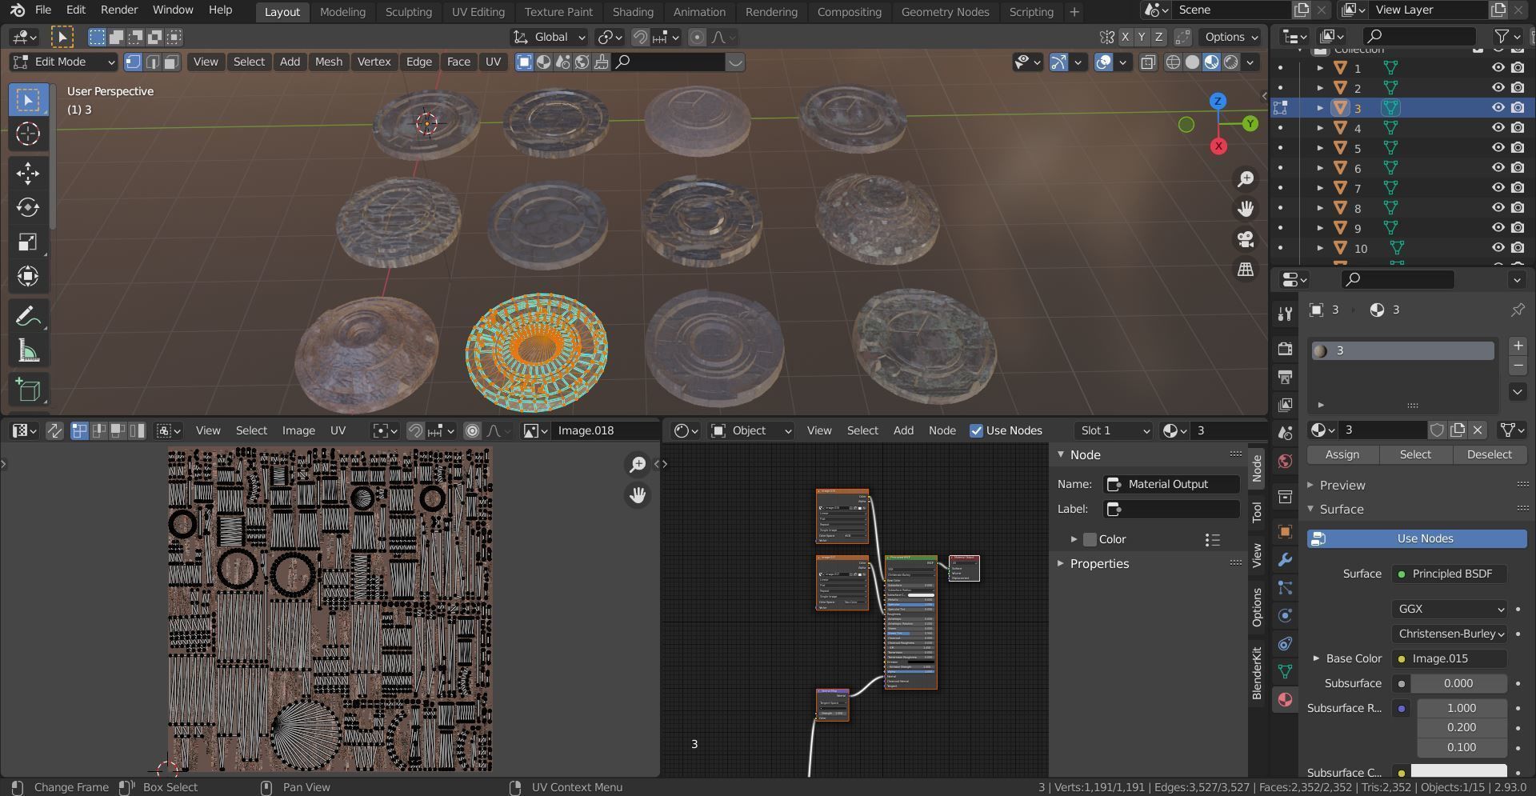Hide object 1 with its eye icon

pyautogui.click(x=1498, y=68)
